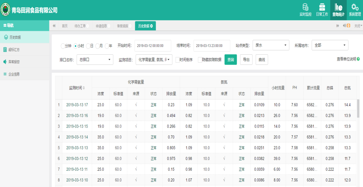Close the 待办工单 tab with its x icon
363x187 pixels.
88,26
